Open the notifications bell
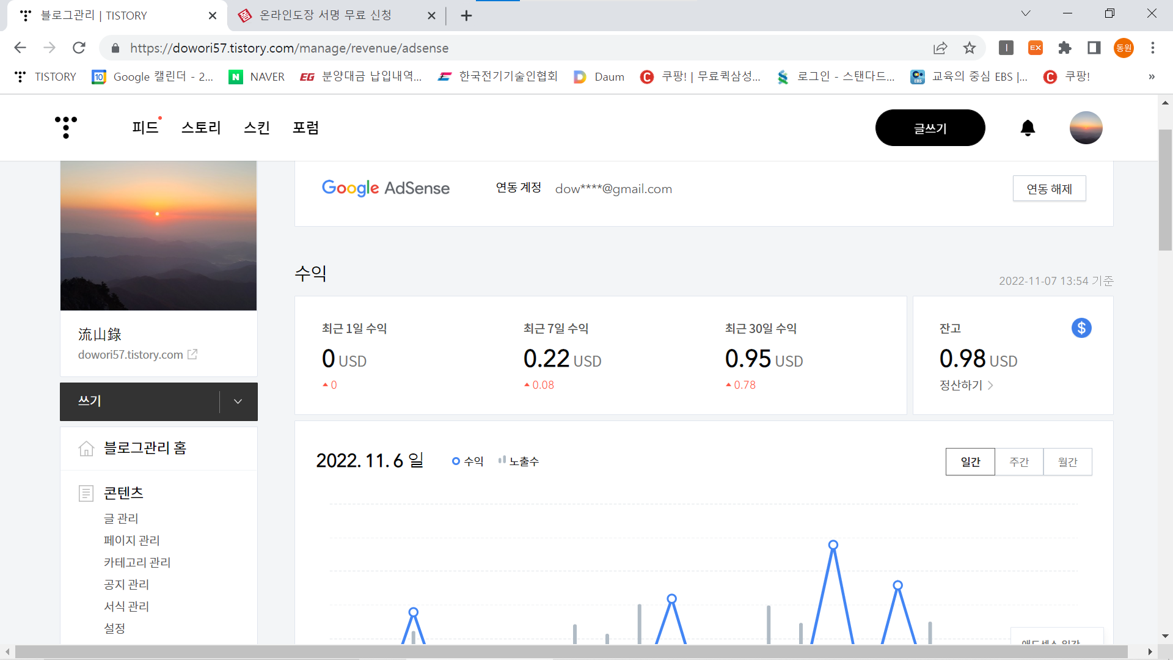This screenshot has height=660, width=1173. pos(1028,128)
